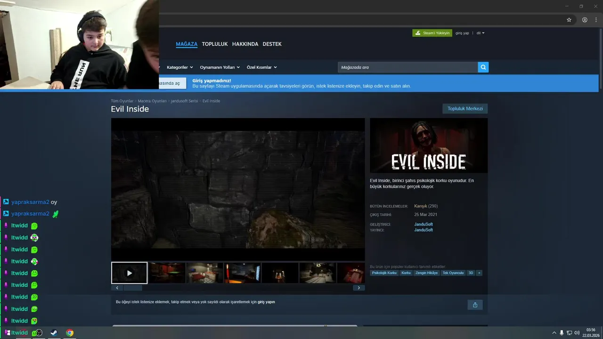Click the Macera Oyunları breadcrumb
This screenshot has width=603, height=339.
pyautogui.click(x=152, y=101)
